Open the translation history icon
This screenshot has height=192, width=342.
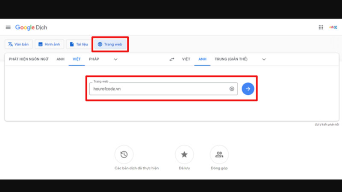click(x=124, y=154)
